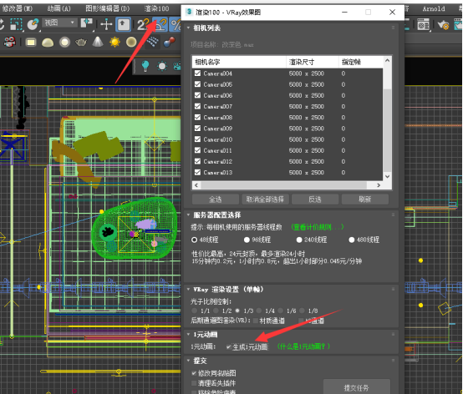
Task: Click the teal camera icon beside light lister
Action: pyautogui.click(x=177, y=66)
